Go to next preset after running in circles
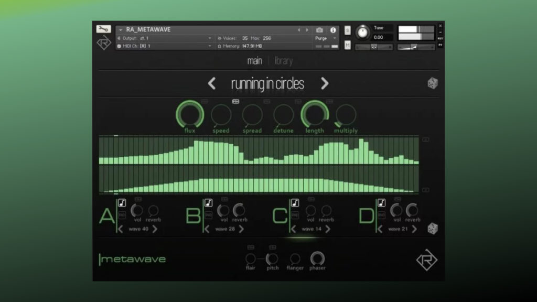 pyautogui.click(x=325, y=83)
